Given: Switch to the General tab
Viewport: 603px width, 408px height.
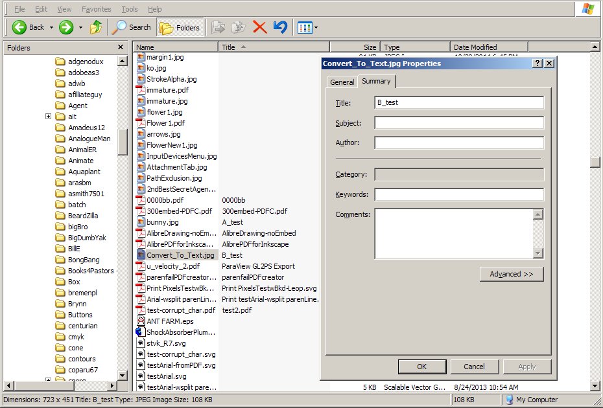Looking at the screenshot, I should pos(342,82).
